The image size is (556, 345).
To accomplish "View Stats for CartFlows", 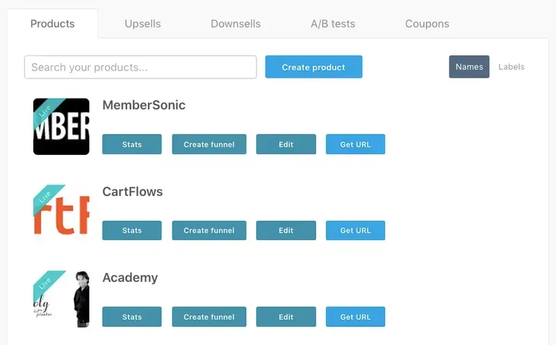I will [x=132, y=230].
